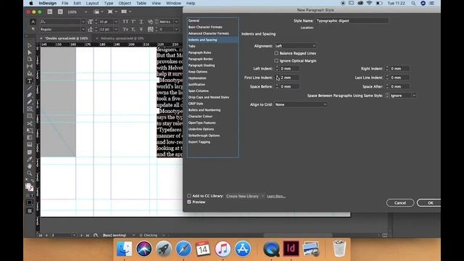464x261 pixels.
Task: Select the Type tool
Action: point(30,80)
